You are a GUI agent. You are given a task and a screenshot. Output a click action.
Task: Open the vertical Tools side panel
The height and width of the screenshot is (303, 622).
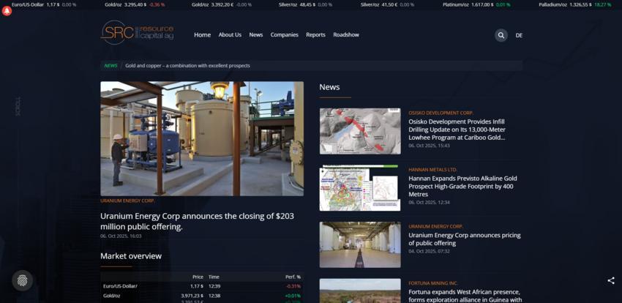[x=18, y=106]
